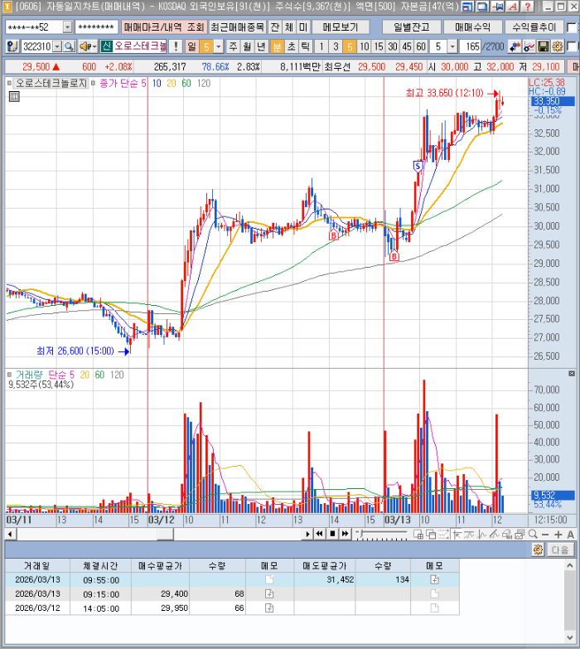
Task: Click the red-blue arrows sync icon
Action: tap(515, 46)
